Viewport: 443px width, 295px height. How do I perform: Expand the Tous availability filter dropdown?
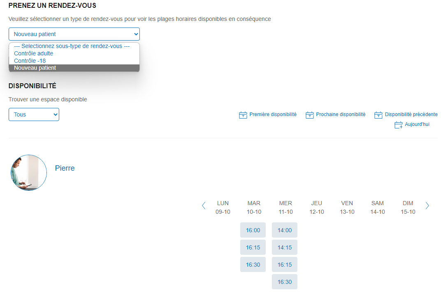tap(34, 114)
